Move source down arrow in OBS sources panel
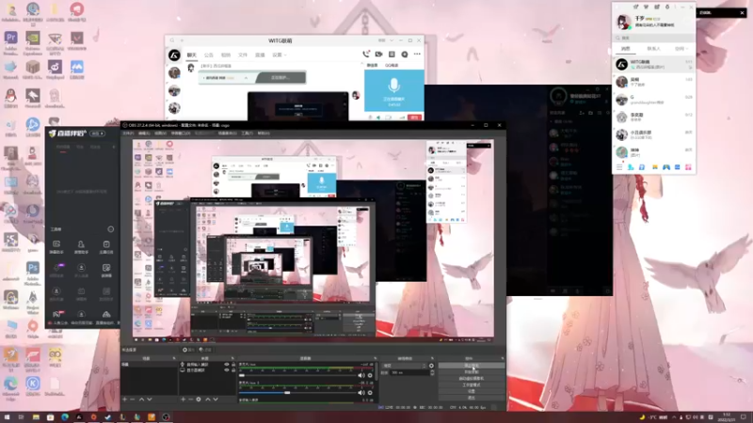Viewport: 753px width, 423px height. click(216, 399)
